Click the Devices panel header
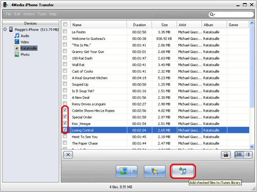The height and width of the screenshot is (192, 257). 30,23
